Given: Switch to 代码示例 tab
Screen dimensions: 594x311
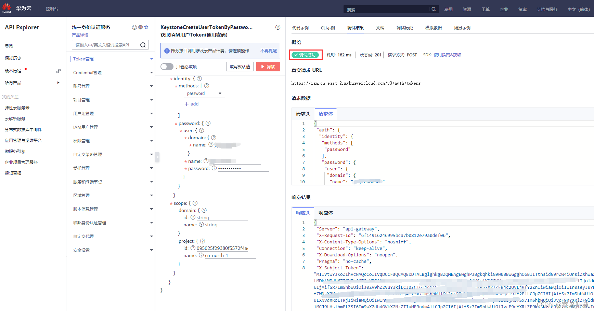Looking at the screenshot, I should (300, 28).
